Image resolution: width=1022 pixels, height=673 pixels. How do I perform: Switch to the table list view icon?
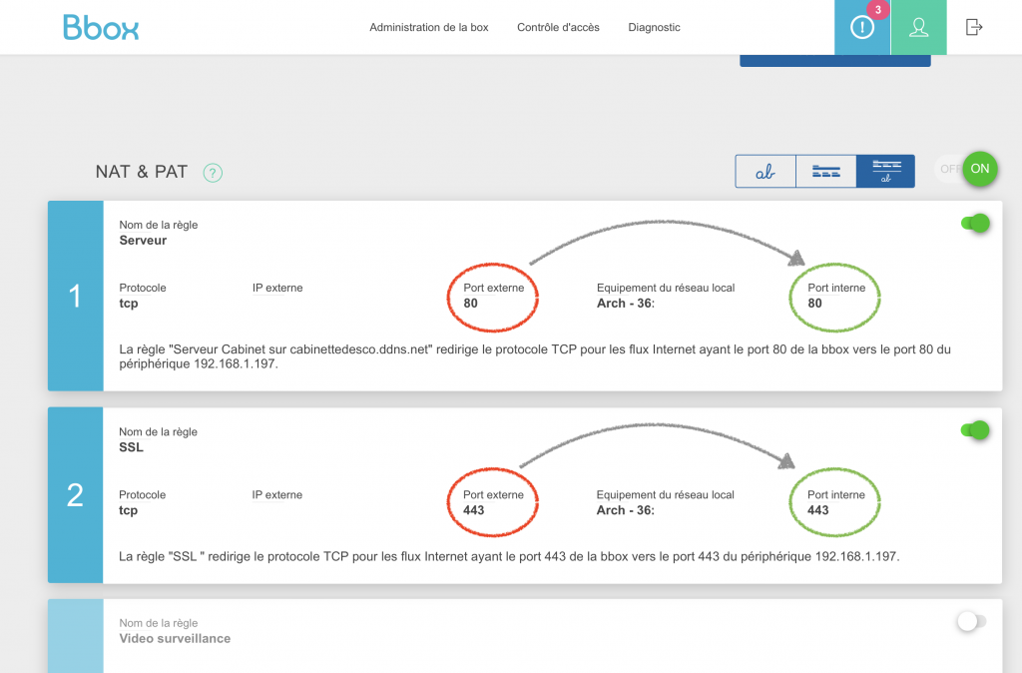click(825, 172)
